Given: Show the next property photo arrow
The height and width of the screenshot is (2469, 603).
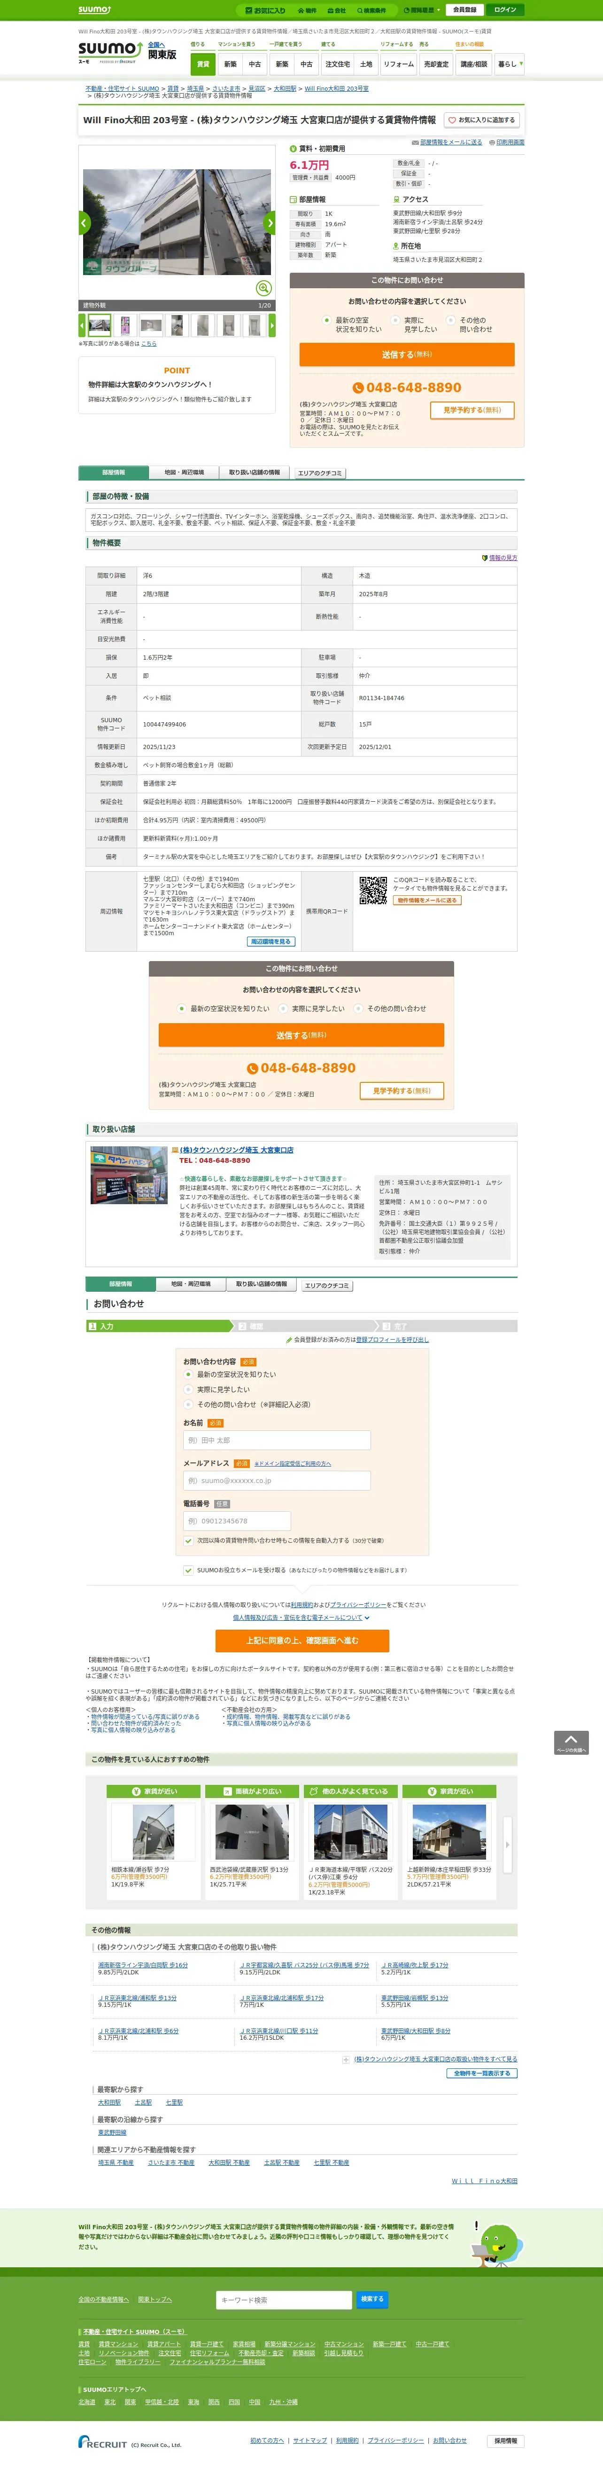Looking at the screenshot, I should tap(270, 222).
